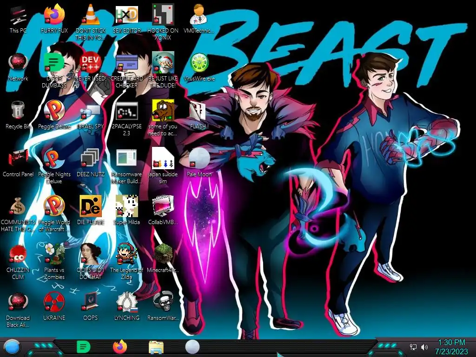Open the volume speaker tray icon
Screen dimensions: 476x357
coord(424,347)
